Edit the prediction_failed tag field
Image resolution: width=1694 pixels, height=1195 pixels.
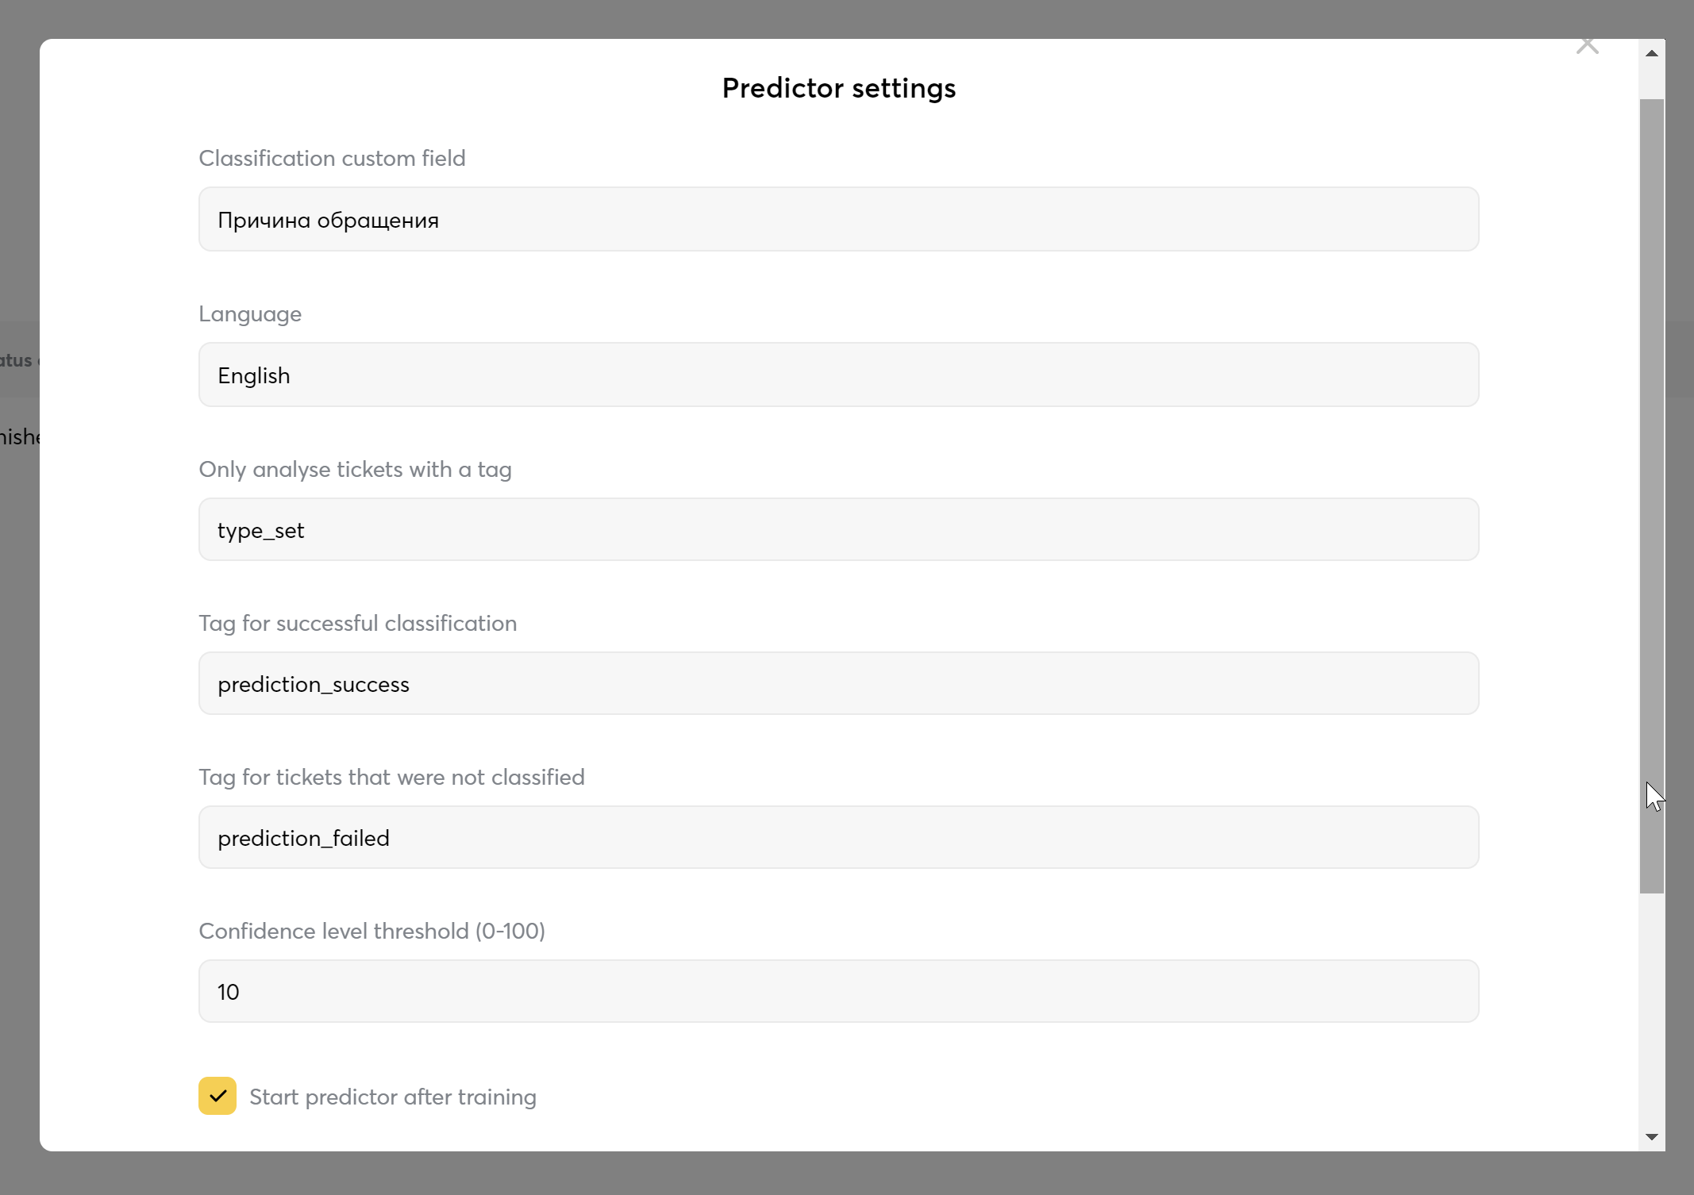pyautogui.click(x=838, y=837)
